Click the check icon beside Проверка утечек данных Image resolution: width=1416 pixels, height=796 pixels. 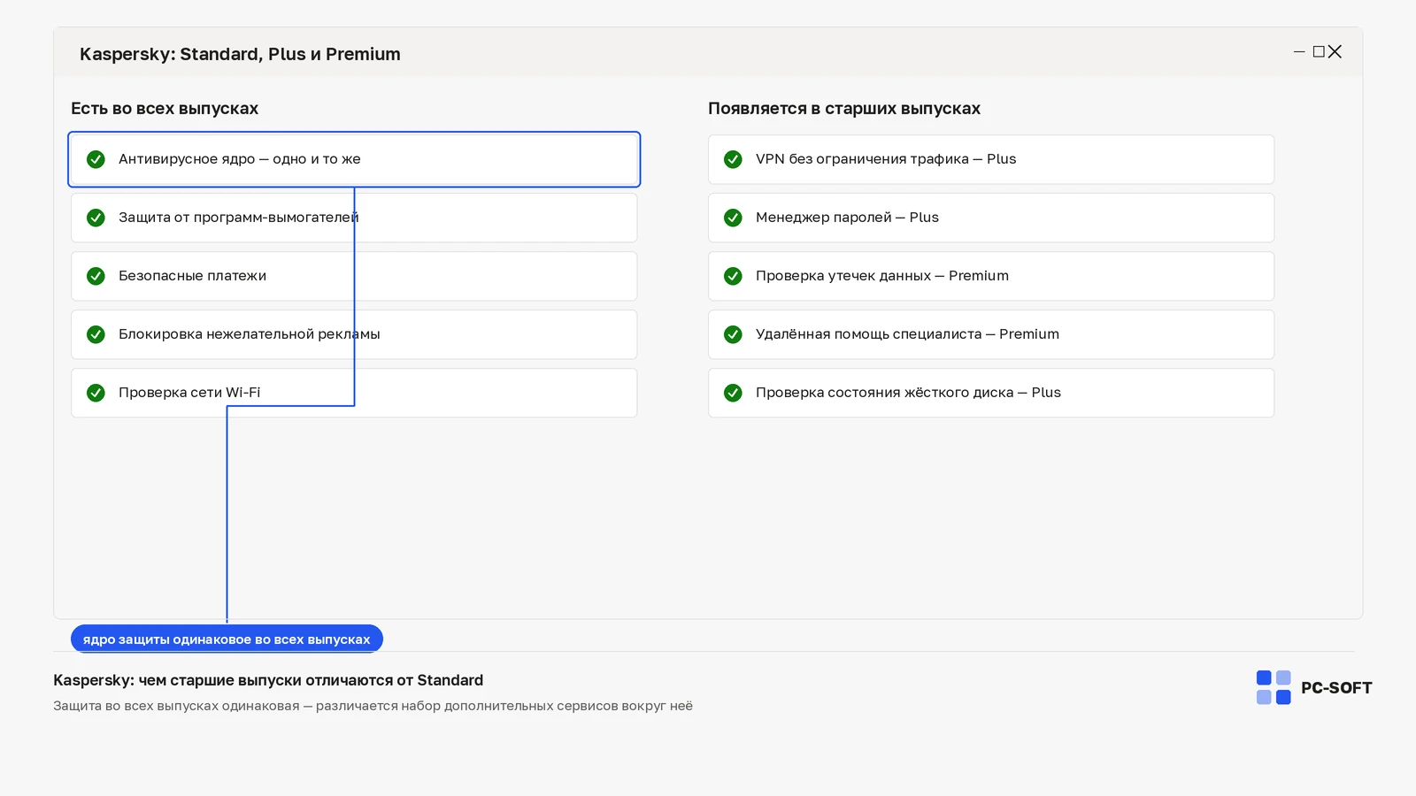coord(733,276)
